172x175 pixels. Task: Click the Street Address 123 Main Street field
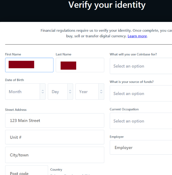(x=55, y=120)
